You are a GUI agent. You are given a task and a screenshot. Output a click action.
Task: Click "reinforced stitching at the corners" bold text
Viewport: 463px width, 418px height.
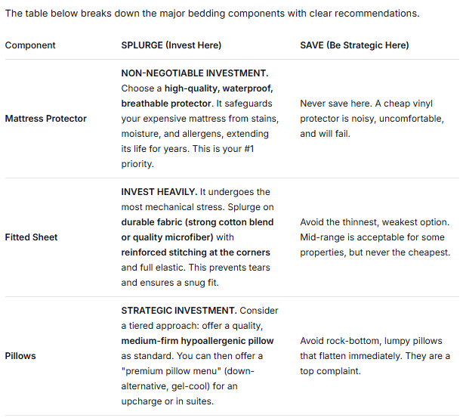coord(197,252)
